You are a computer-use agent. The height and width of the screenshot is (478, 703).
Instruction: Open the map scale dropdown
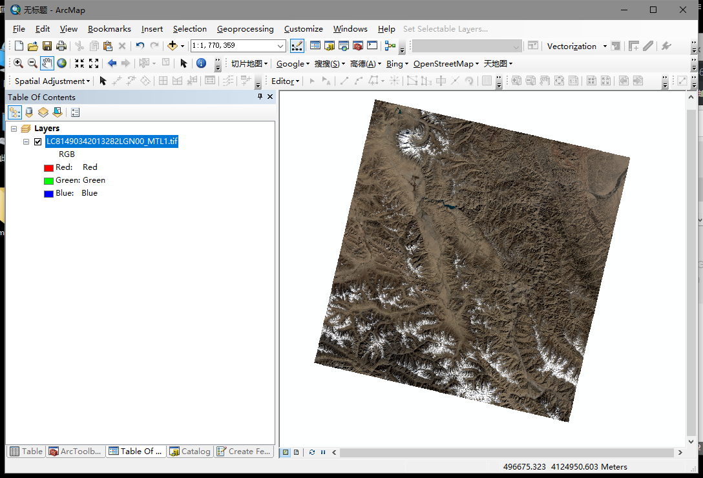tap(280, 46)
